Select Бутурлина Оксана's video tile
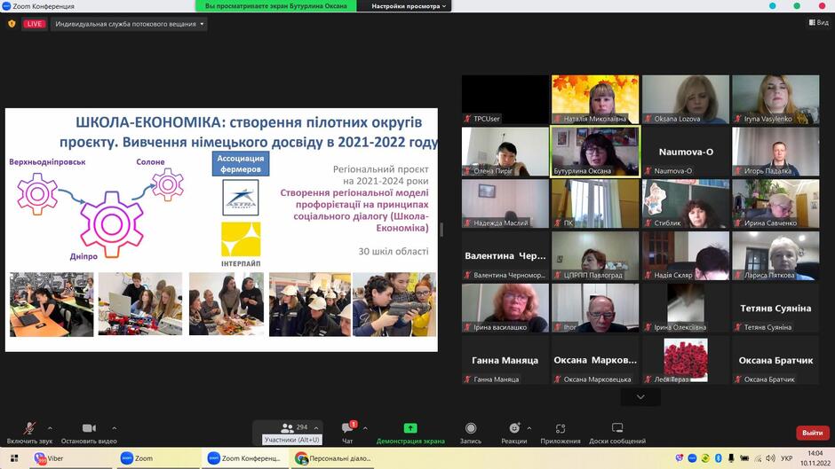 [x=595, y=152]
